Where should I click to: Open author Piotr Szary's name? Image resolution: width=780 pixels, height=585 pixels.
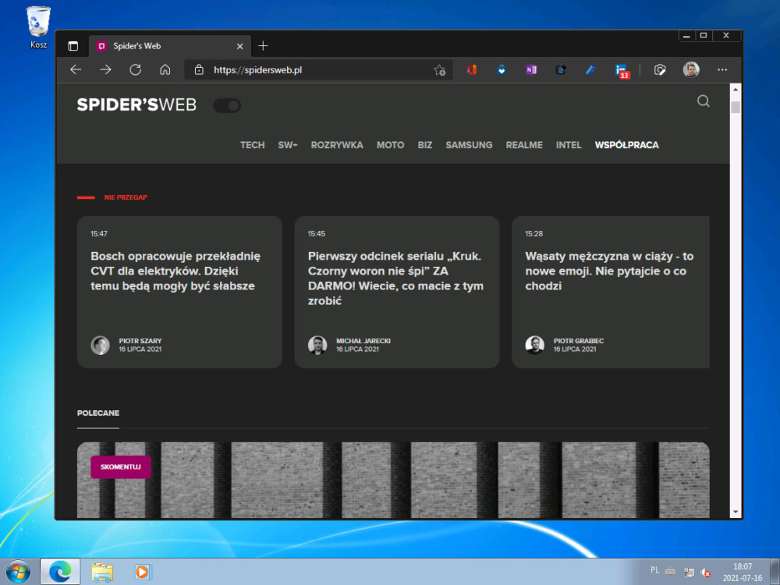click(140, 341)
